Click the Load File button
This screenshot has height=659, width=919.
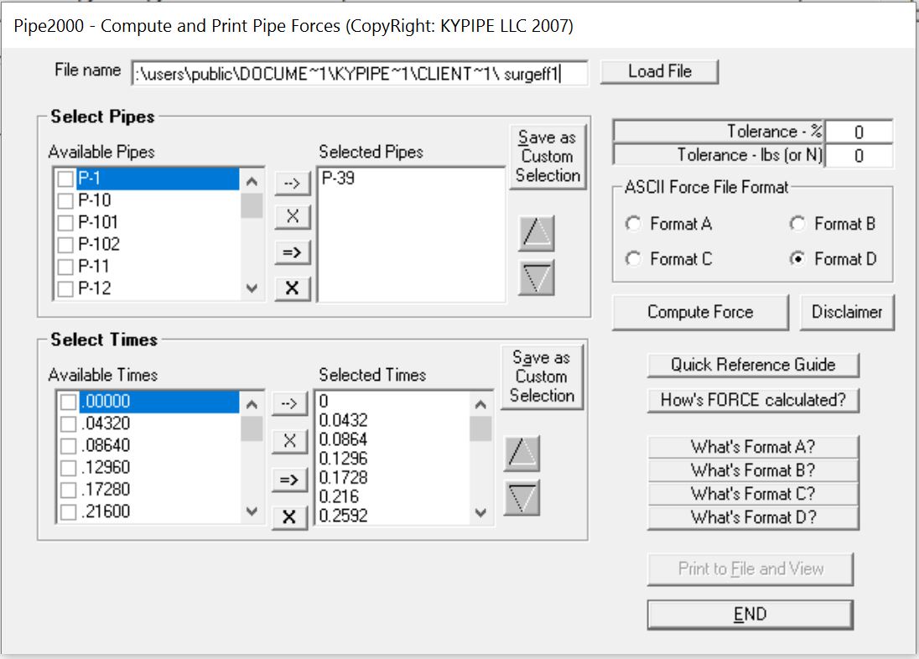[x=659, y=71]
